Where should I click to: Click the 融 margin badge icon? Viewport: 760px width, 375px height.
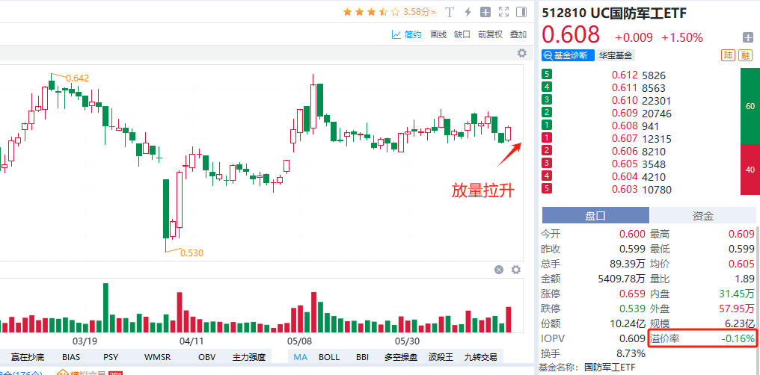745,55
